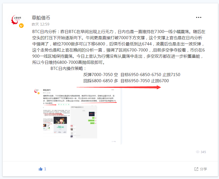Click the 回踩6800-6850 多 strategy line
The image size is (219, 179).
(x=126, y=81)
